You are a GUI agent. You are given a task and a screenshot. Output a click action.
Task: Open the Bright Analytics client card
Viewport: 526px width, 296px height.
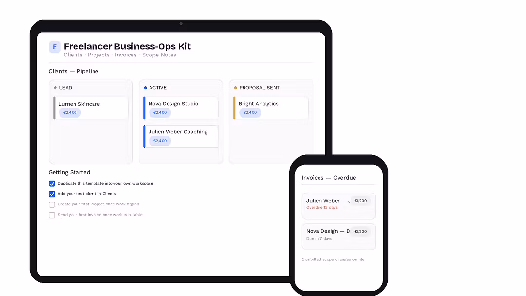pos(271,108)
